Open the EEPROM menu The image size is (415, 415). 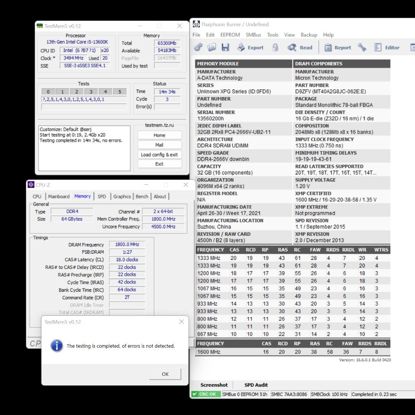tap(230, 35)
